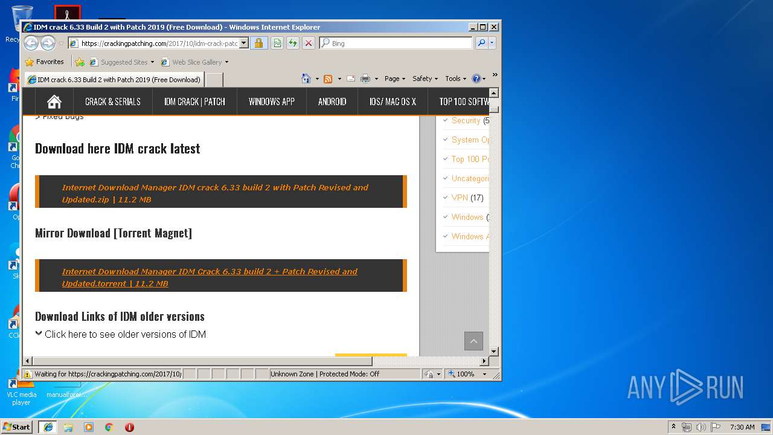Download the IDM crack 6.33 zip link
The height and width of the screenshot is (435, 773).
(x=215, y=193)
